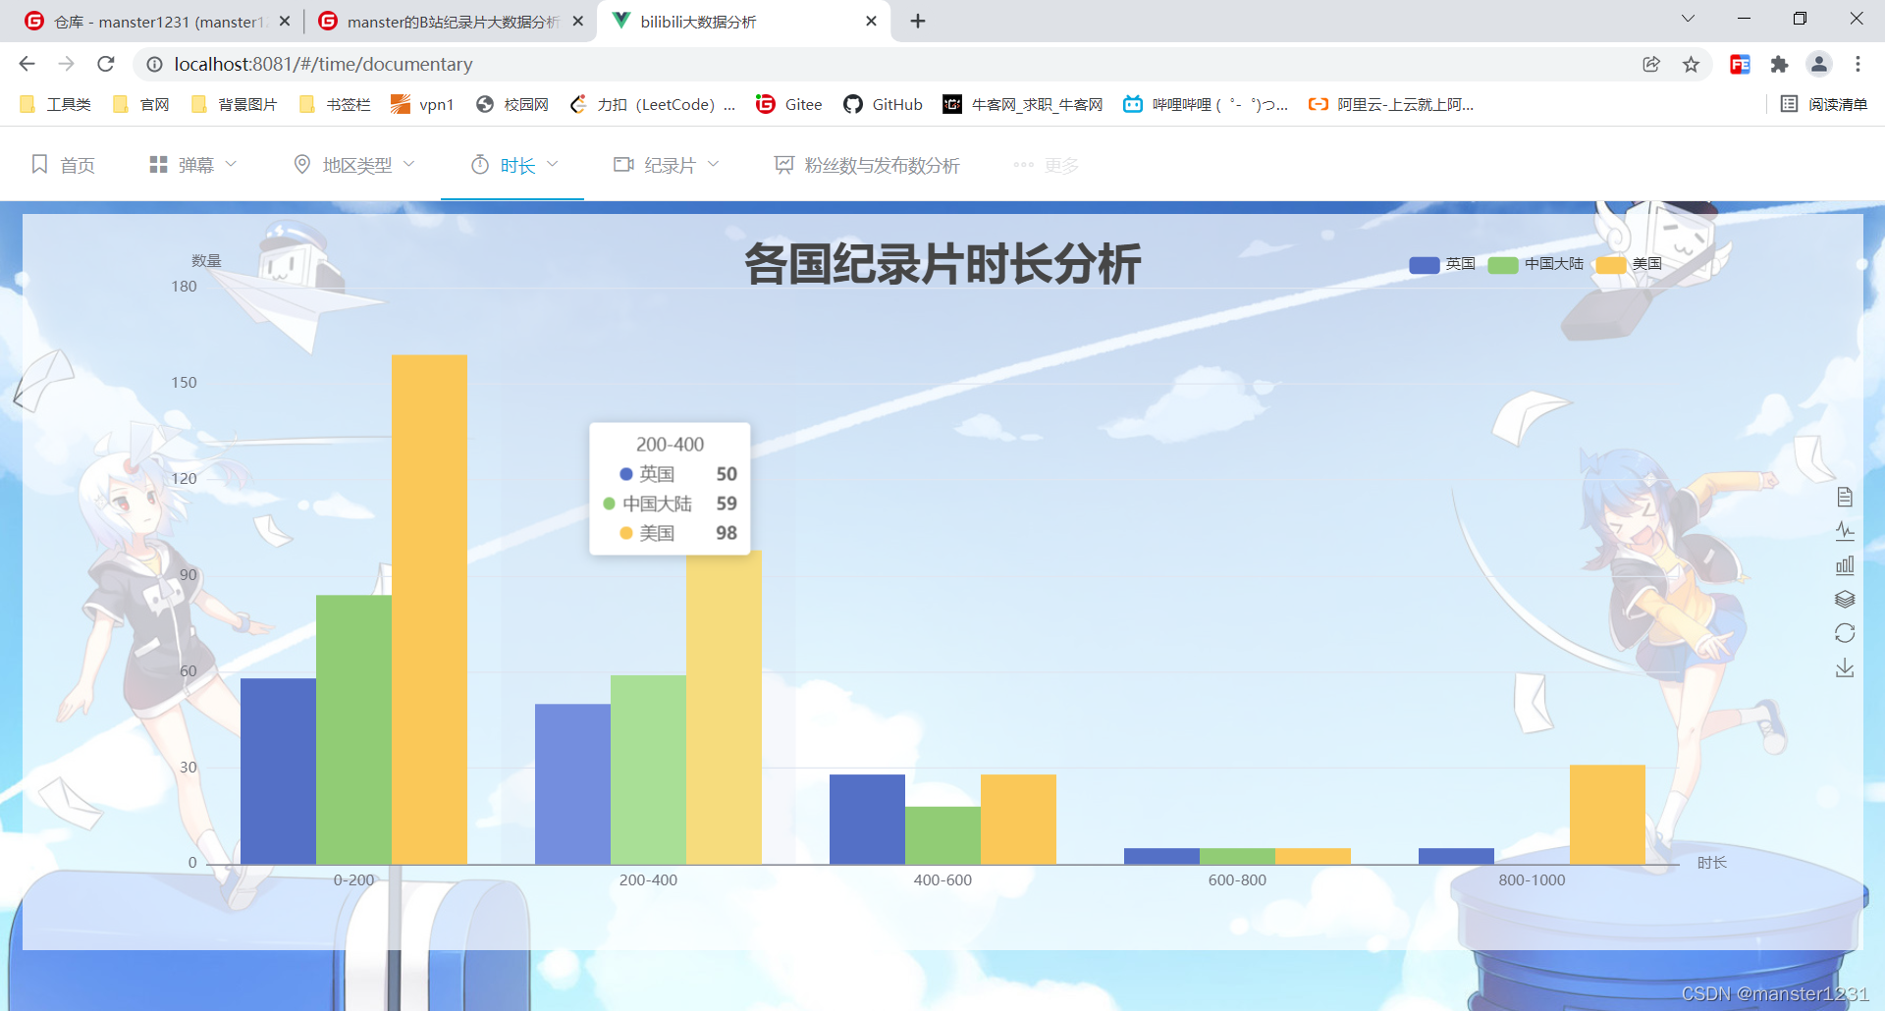The width and height of the screenshot is (1885, 1011).
Task: Open GitHub bookmark
Action: point(884,104)
